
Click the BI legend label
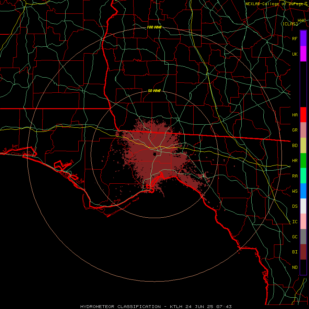(x=295, y=252)
